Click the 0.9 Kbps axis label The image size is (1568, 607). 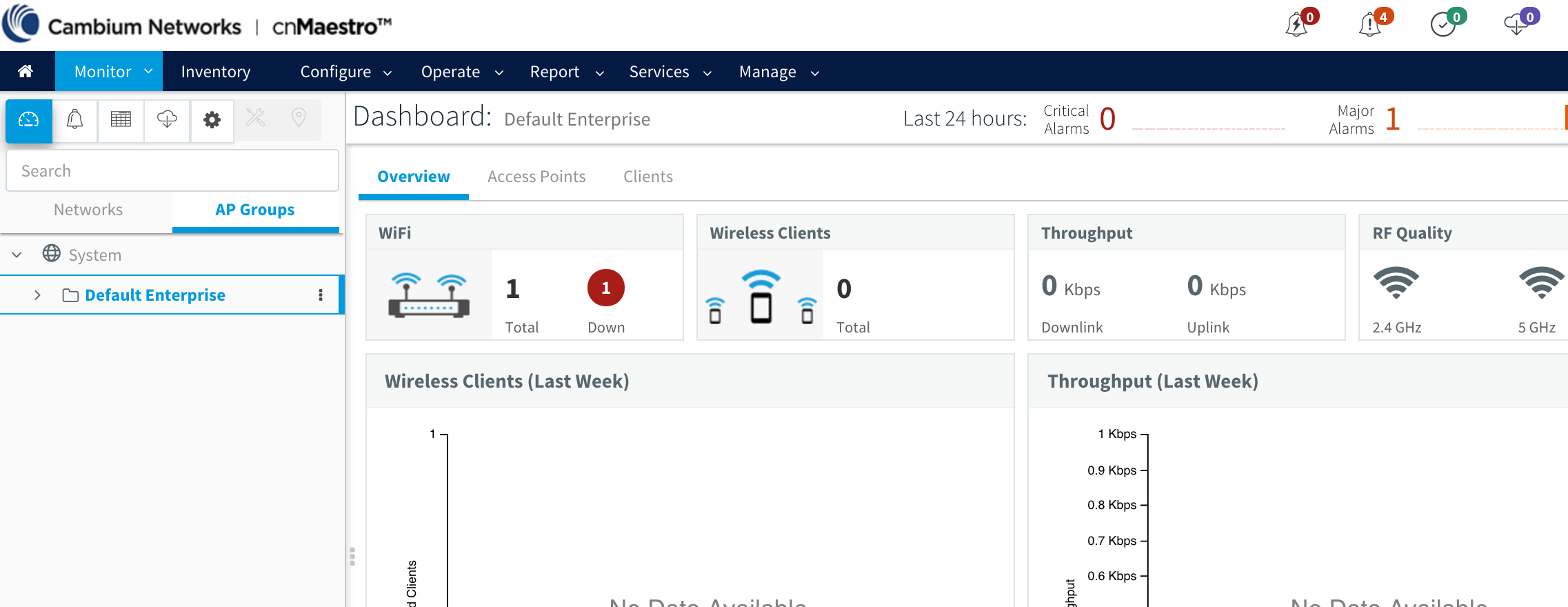point(1112,470)
